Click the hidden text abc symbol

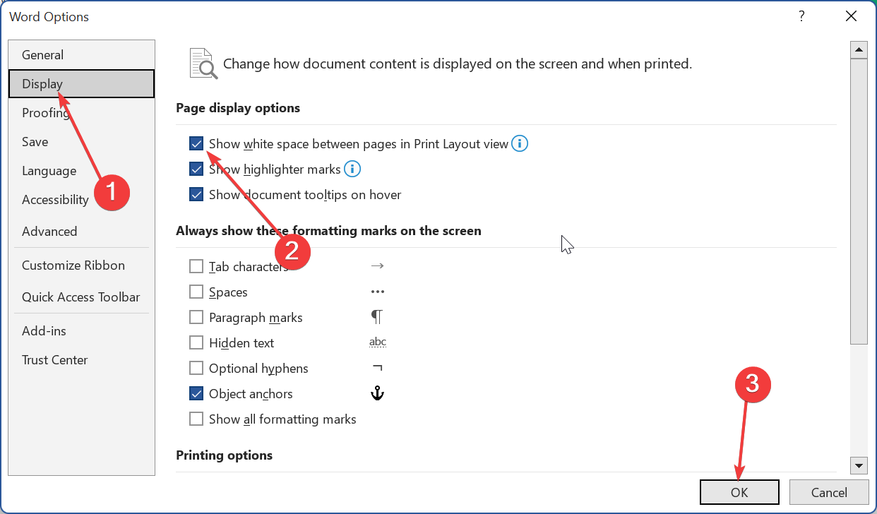(x=378, y=342)
